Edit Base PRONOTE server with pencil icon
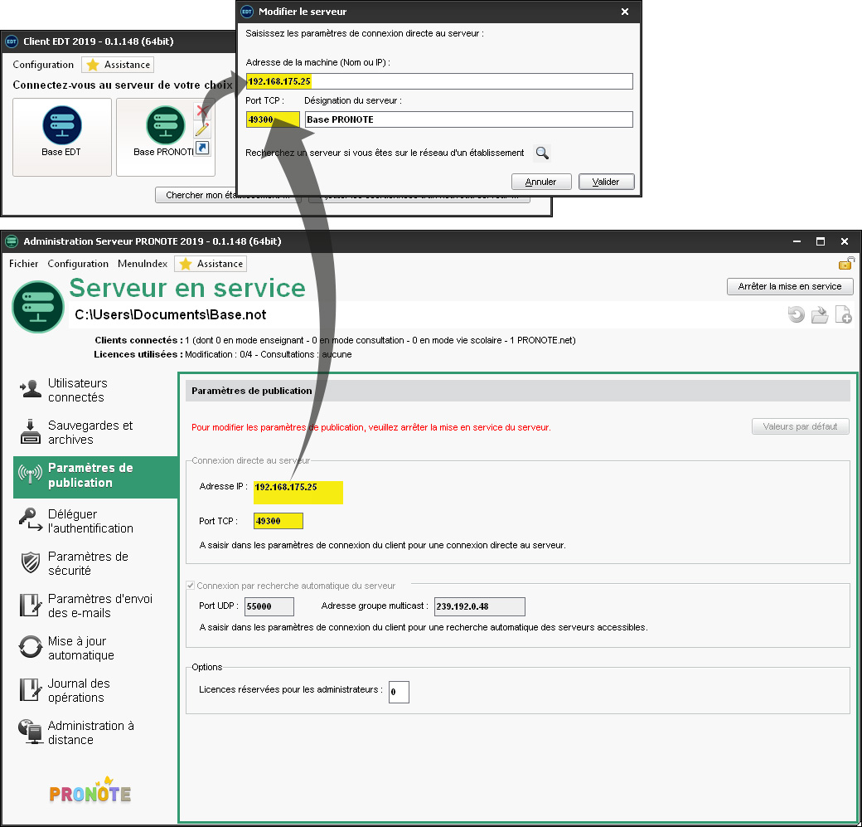This screenshot has height=827, width=862. 201,130
